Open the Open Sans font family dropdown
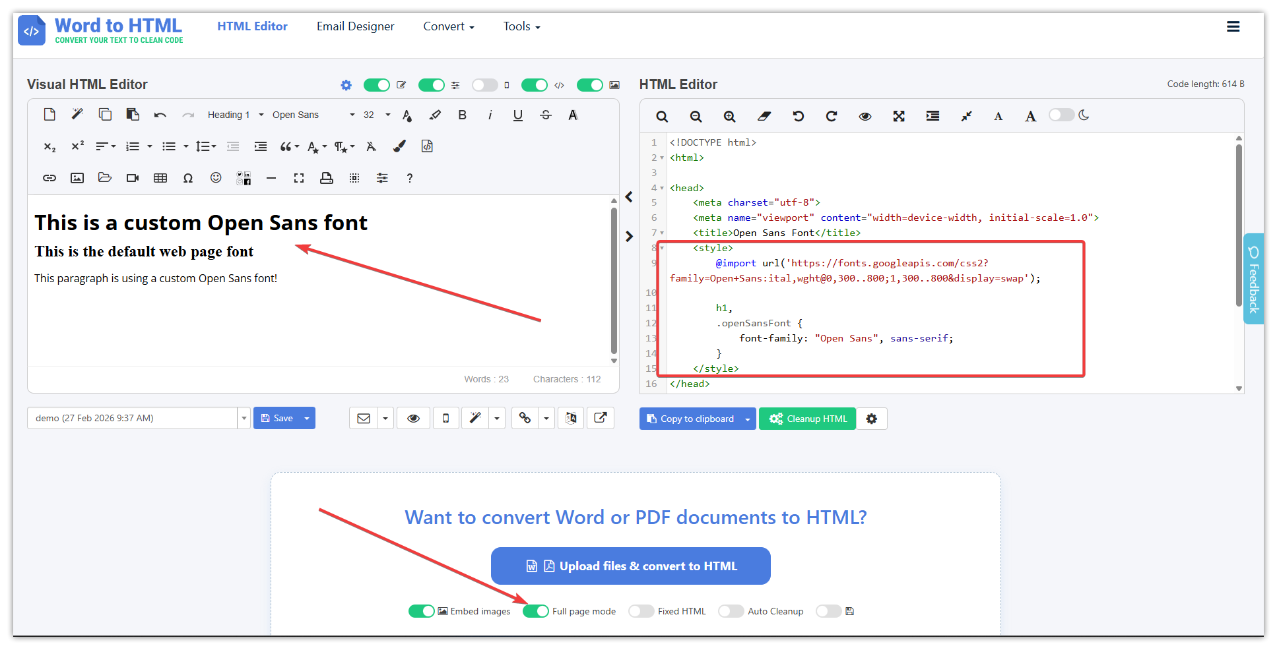The width and height of the screenshot is (1277, 650). click(313, 115)
